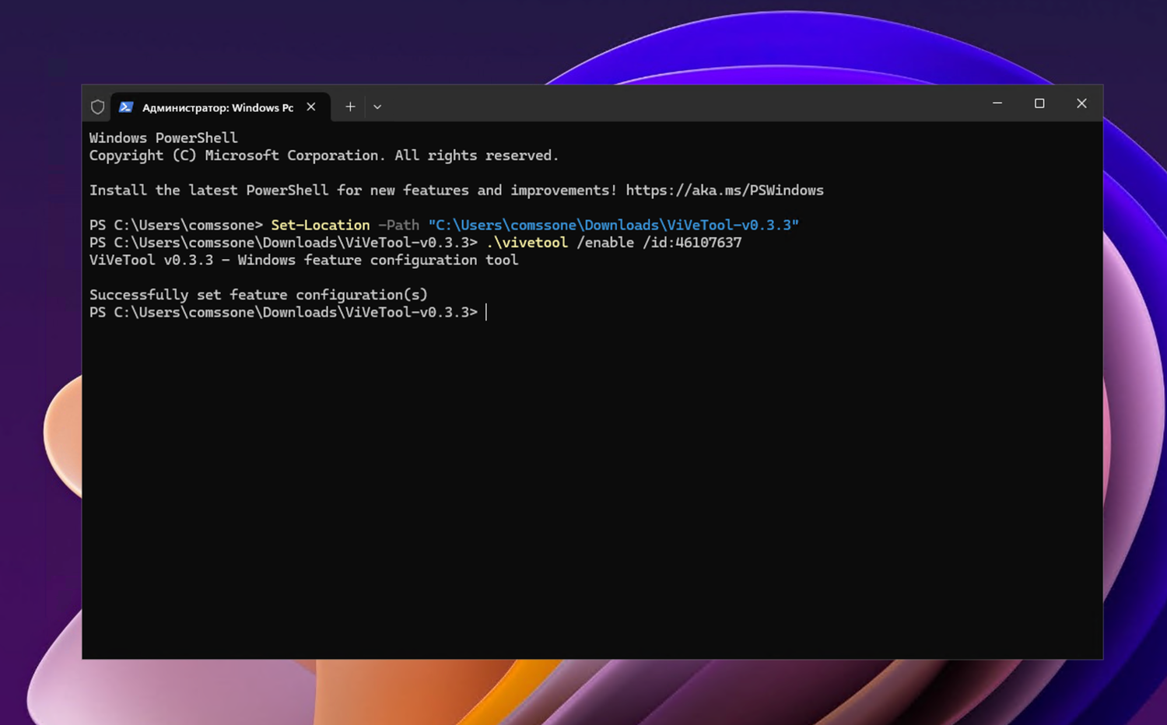This screenshot has height=725, width=1167.
Task: Select the Администратор: Windows PowerShell tab
Action: (x=221, y=107)
